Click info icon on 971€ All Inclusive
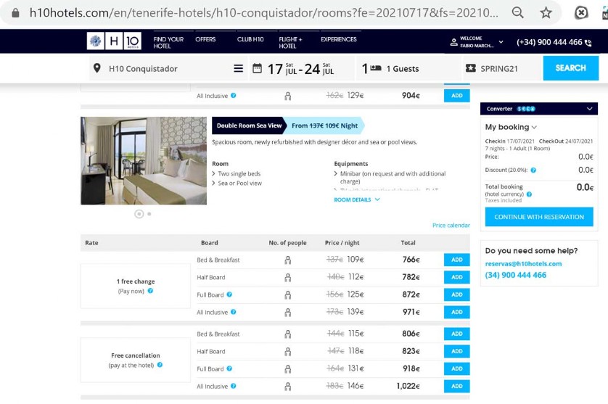Viewport: 608px width, 404px height. coord(234,312)
